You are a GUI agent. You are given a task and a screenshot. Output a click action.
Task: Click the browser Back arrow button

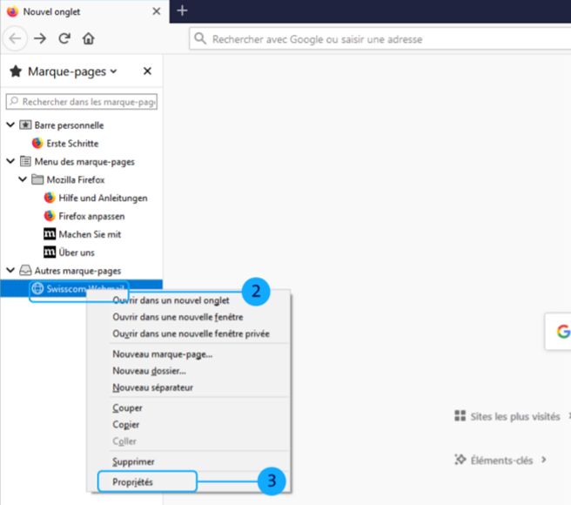[x=15, y=38]
